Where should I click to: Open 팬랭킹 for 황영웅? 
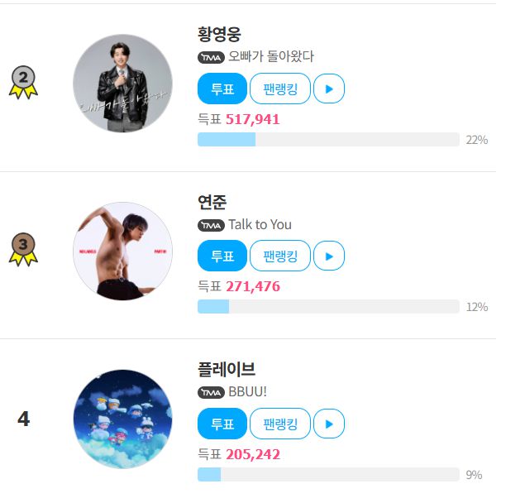(279, 89)
